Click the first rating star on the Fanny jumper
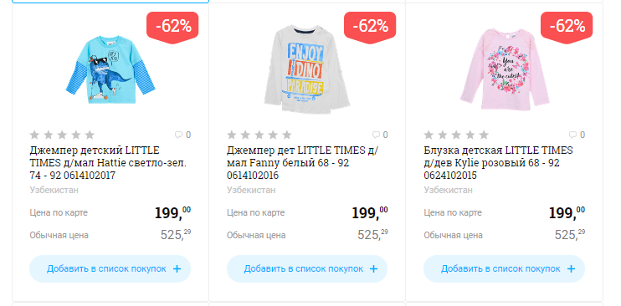This screenshot has width=621, height=306. (232, 135)
